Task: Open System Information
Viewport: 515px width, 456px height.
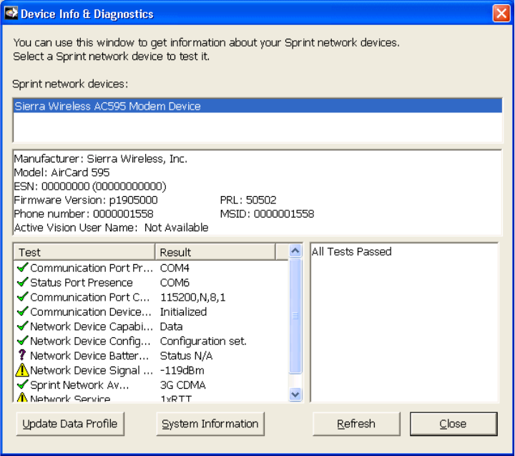Action: tap(210, 424)
